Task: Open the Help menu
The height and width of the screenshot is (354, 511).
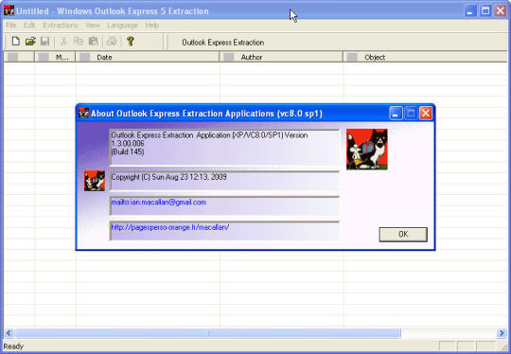Action: coord(151,26)
